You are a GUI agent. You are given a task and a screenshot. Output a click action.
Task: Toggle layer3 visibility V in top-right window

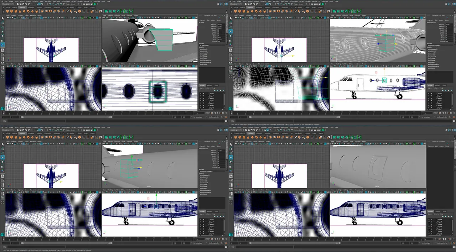[x=429, y=106]
